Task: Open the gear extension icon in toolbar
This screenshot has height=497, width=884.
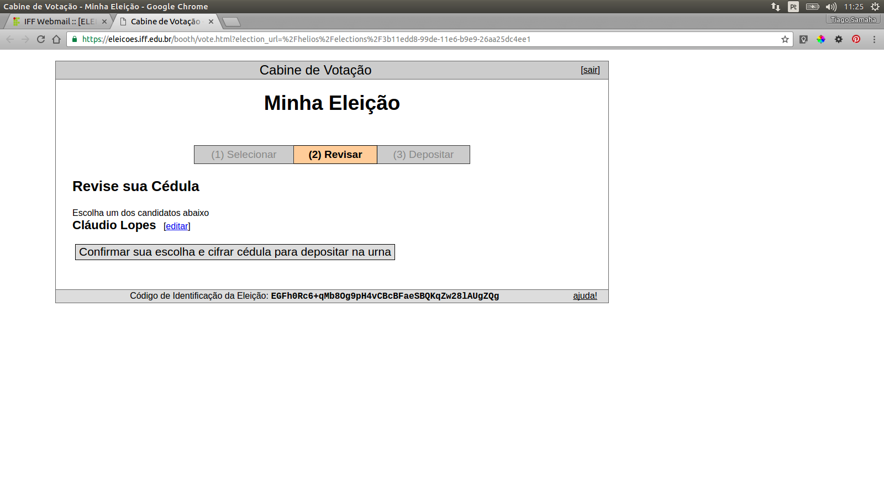Action: 839,39
